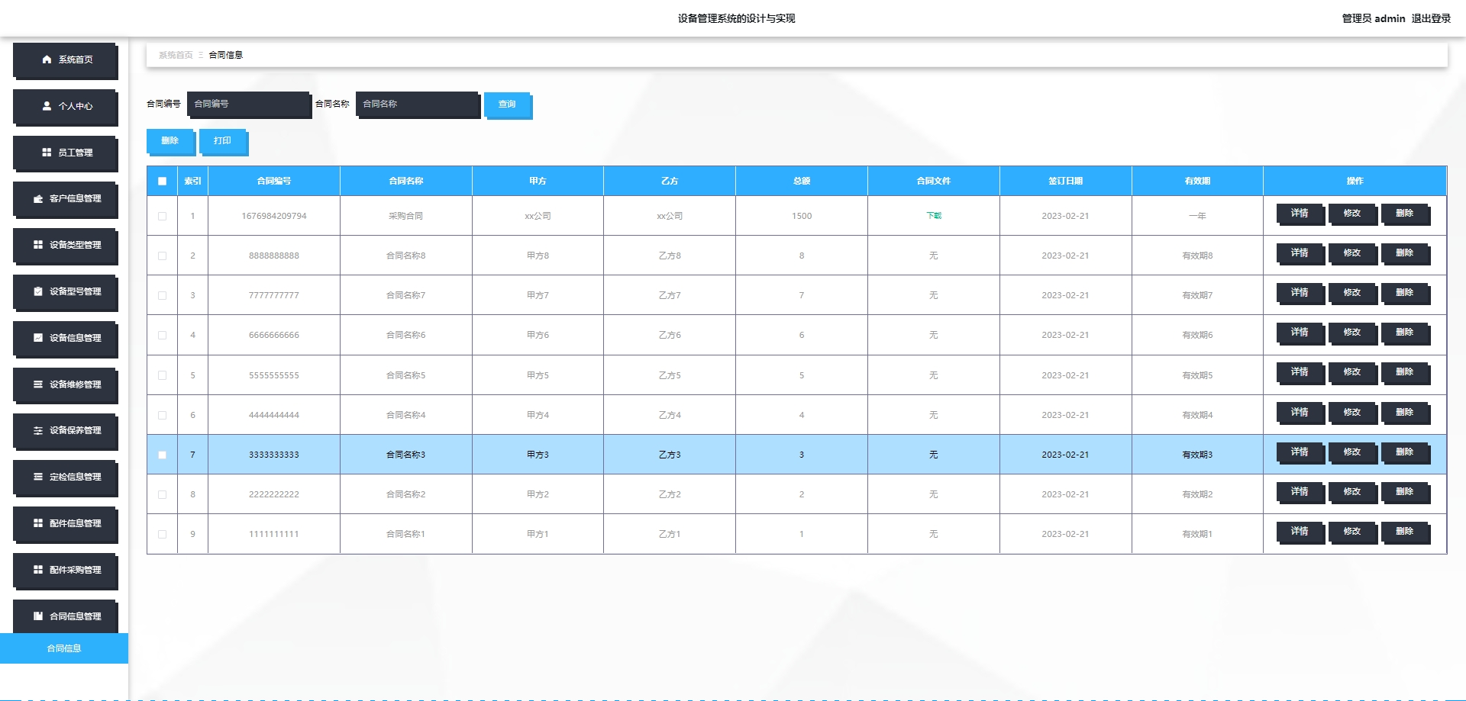
Task: Click the icon beside 设备信息管理
Action: [x=38, y=338]
